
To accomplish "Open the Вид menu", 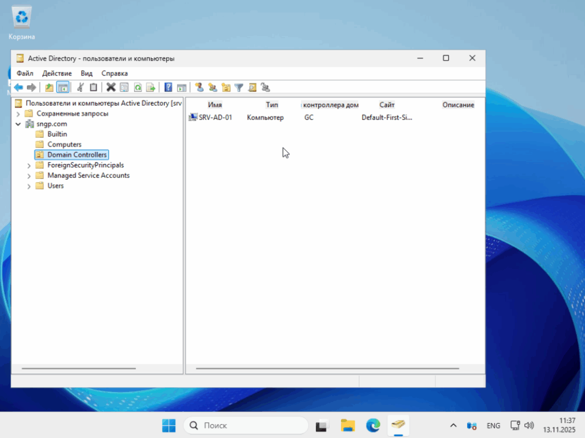I will pyautogui.click(x=86, y=73).
